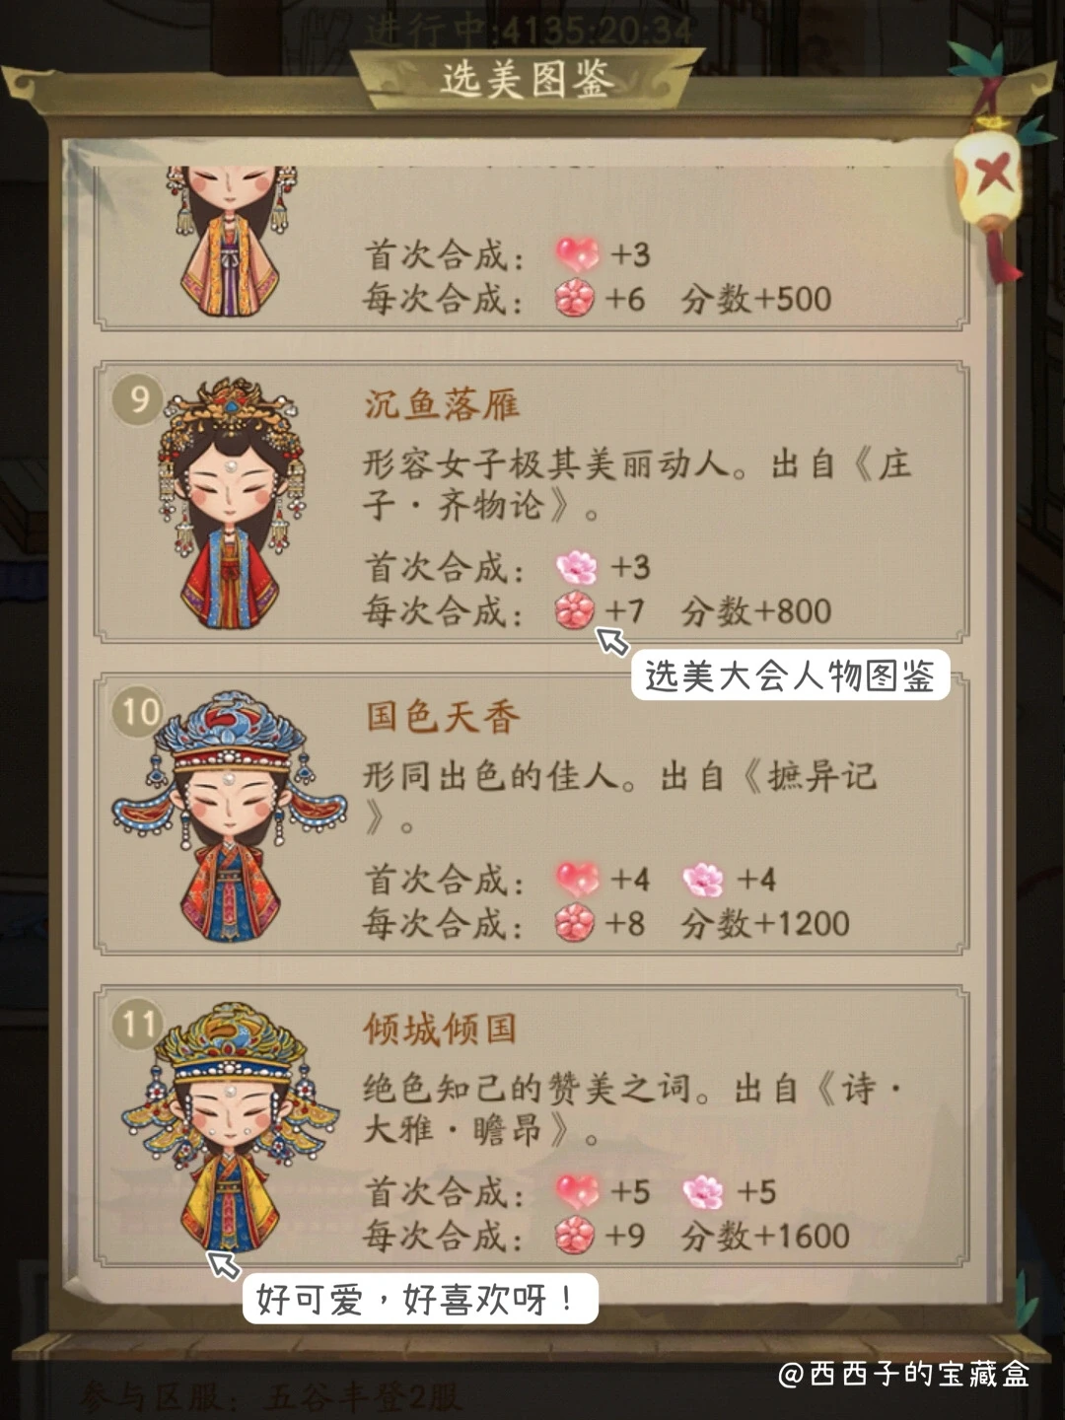Tap the number 10 badge

pos(139,711)
